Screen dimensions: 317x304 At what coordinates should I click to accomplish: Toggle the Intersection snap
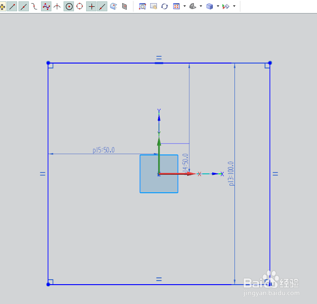[x=57, y=7]
